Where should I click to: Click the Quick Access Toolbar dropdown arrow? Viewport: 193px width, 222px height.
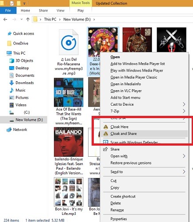pyautogui.click(x=24, y=3)
